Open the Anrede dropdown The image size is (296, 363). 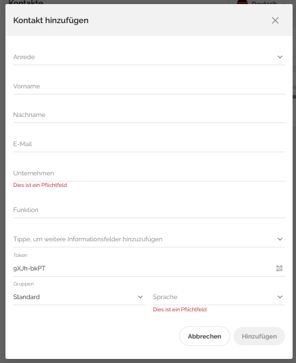[149, 57]
